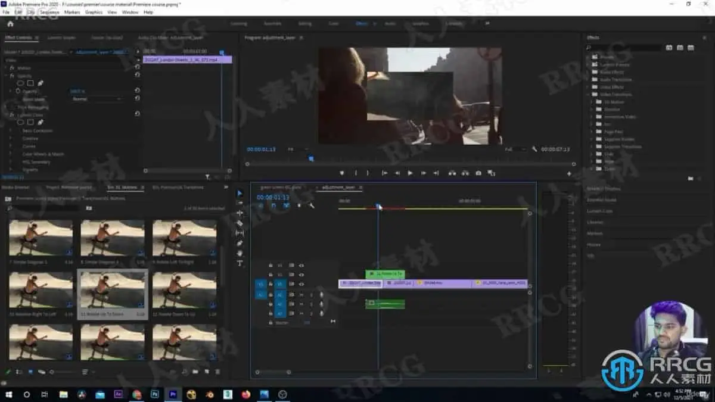Toggle V2 track output eye
Screen dimensions: 715x402
[301, 275]
